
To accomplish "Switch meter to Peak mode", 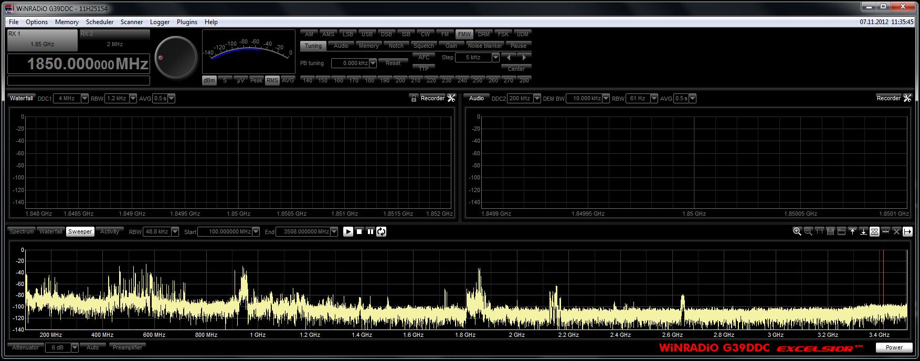I will (x=256, y=80).
